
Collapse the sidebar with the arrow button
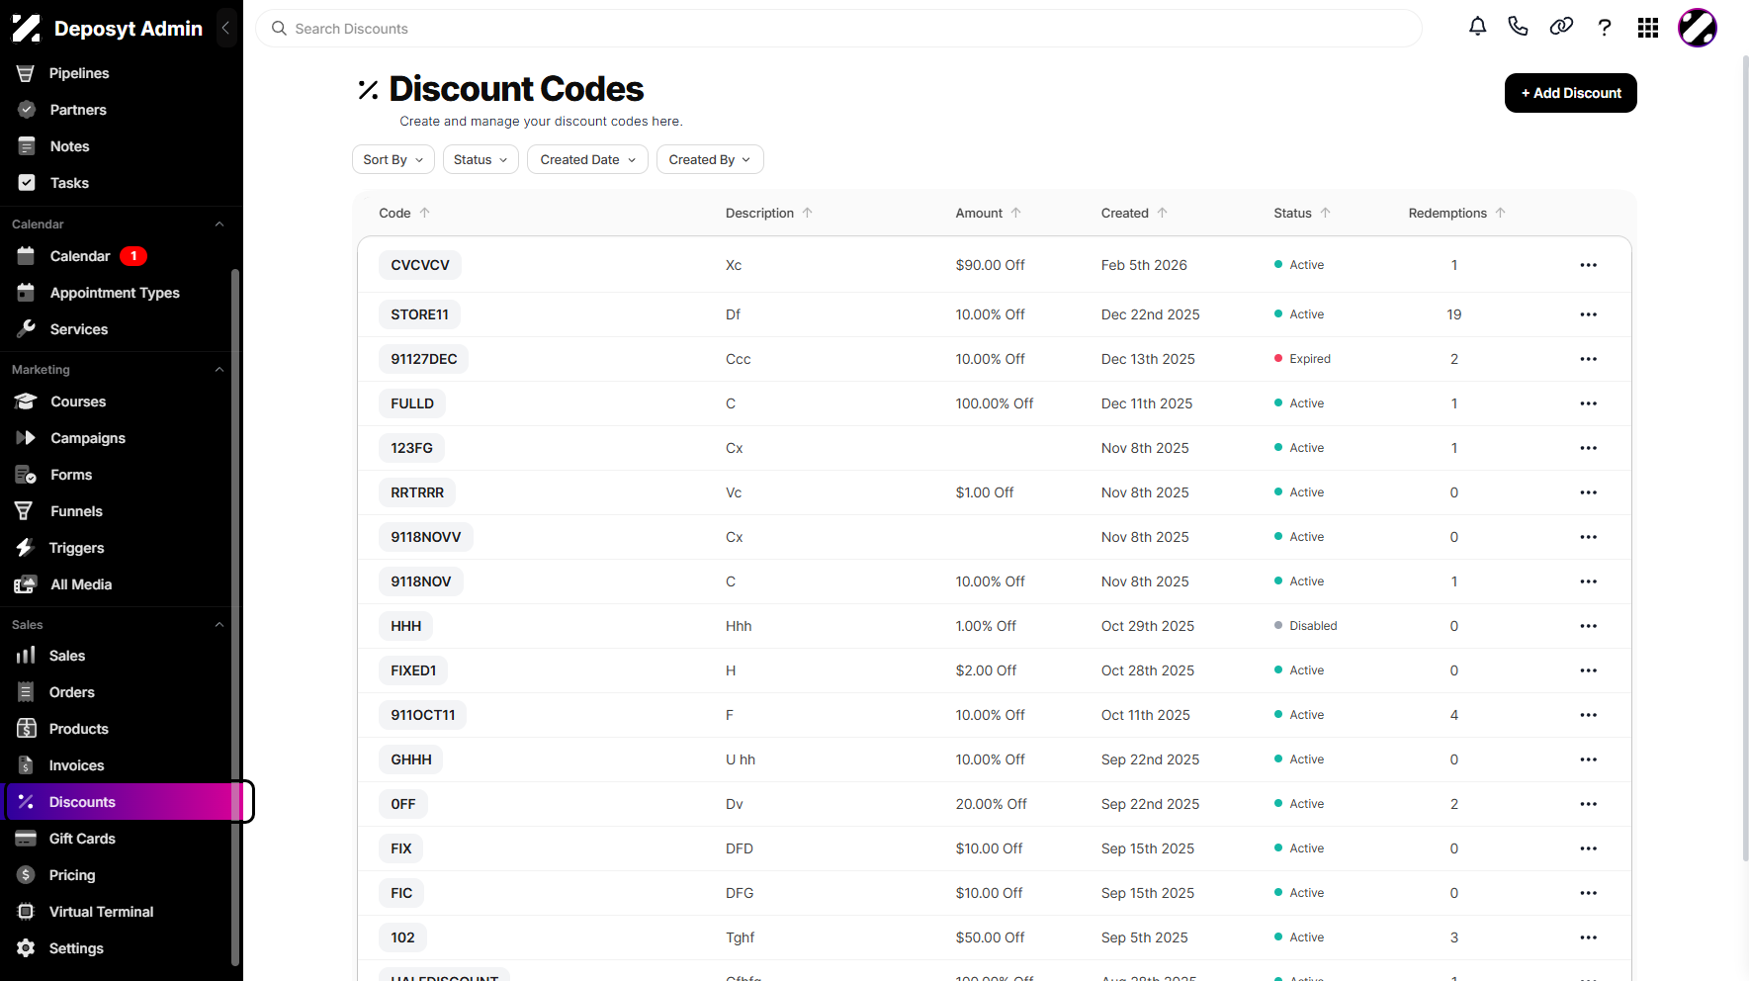tap(225, 28)
